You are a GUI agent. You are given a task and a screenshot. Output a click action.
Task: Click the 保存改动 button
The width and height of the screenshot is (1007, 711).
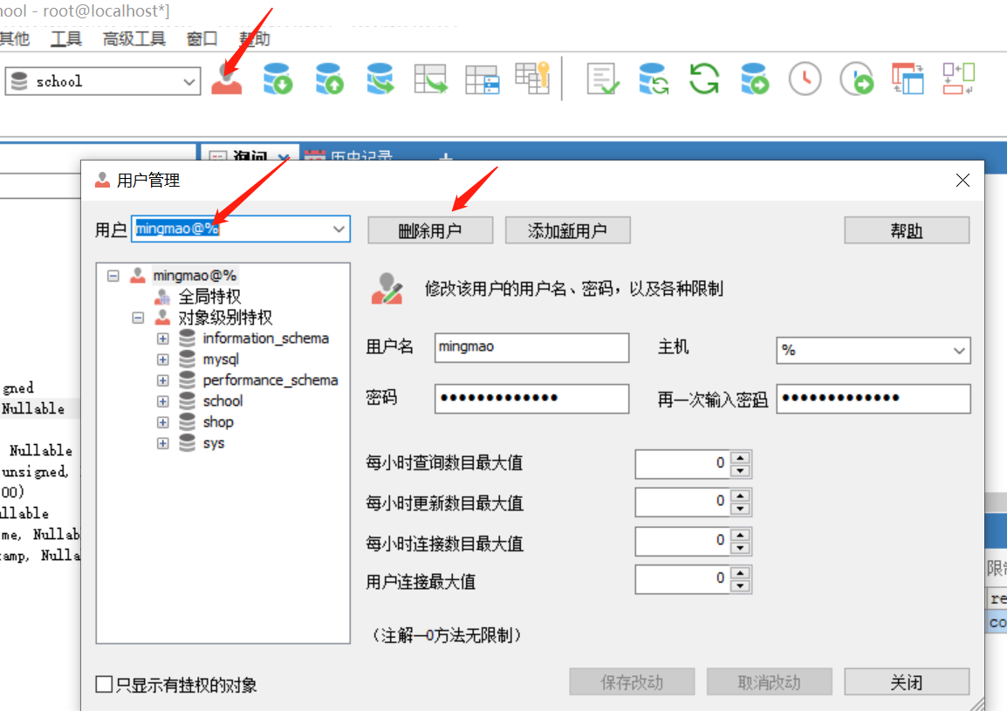click(632, 682)
